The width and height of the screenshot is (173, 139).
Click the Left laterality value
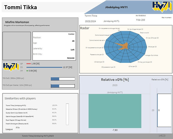pyautogui.click(x=73, y=50)
